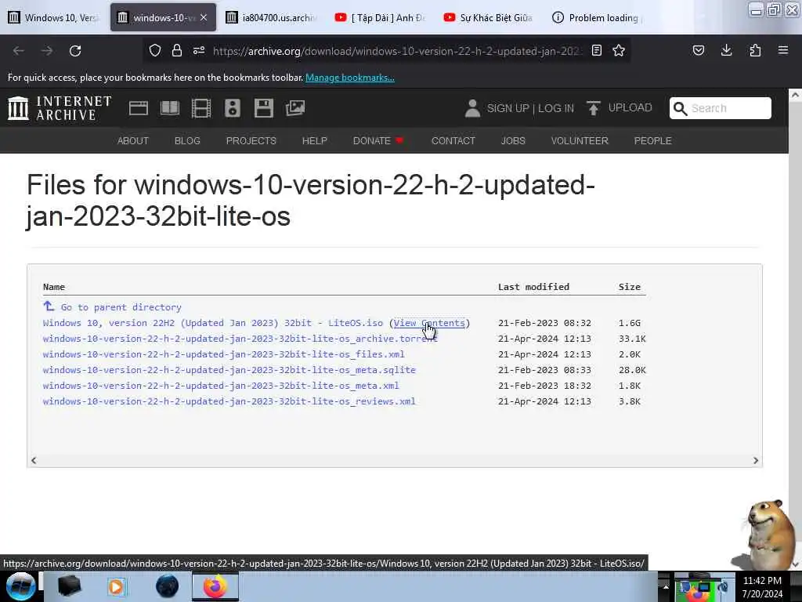The image size is (802, 602).
Task: Open the _reviews.xml file link
Action: (229, 401)
